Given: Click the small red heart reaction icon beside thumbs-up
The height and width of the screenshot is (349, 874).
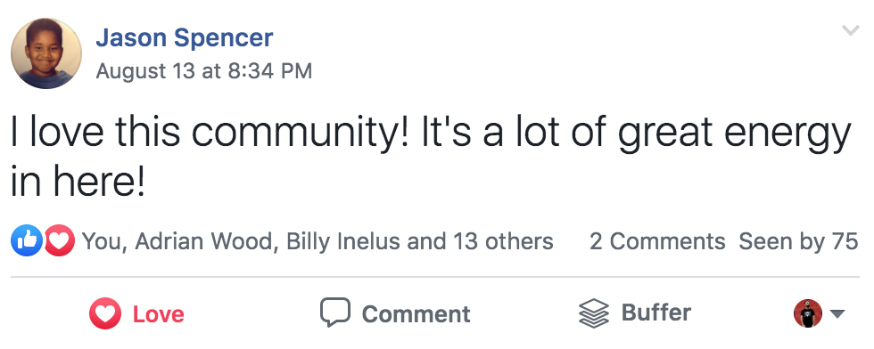Looking at the screenshot, I should pos(59,241).
